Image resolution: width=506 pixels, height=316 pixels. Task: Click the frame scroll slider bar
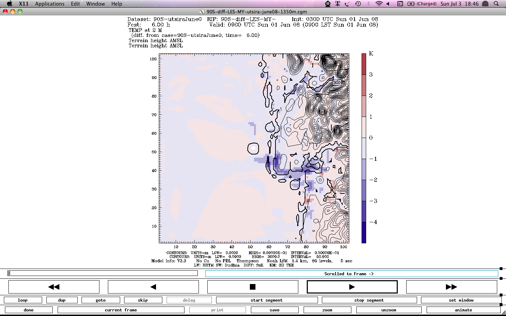pyautogui.click(x=103, y=273)
